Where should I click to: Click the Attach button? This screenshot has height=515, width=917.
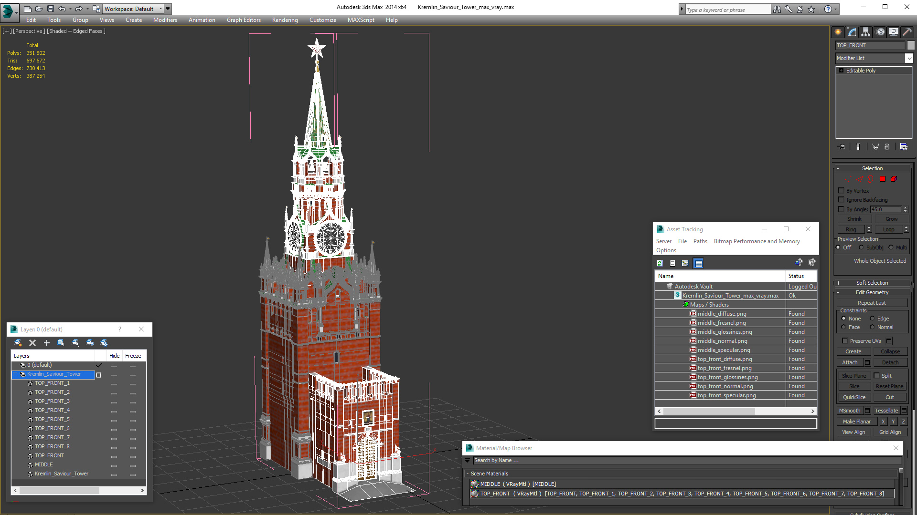click(x=850, y=362)
